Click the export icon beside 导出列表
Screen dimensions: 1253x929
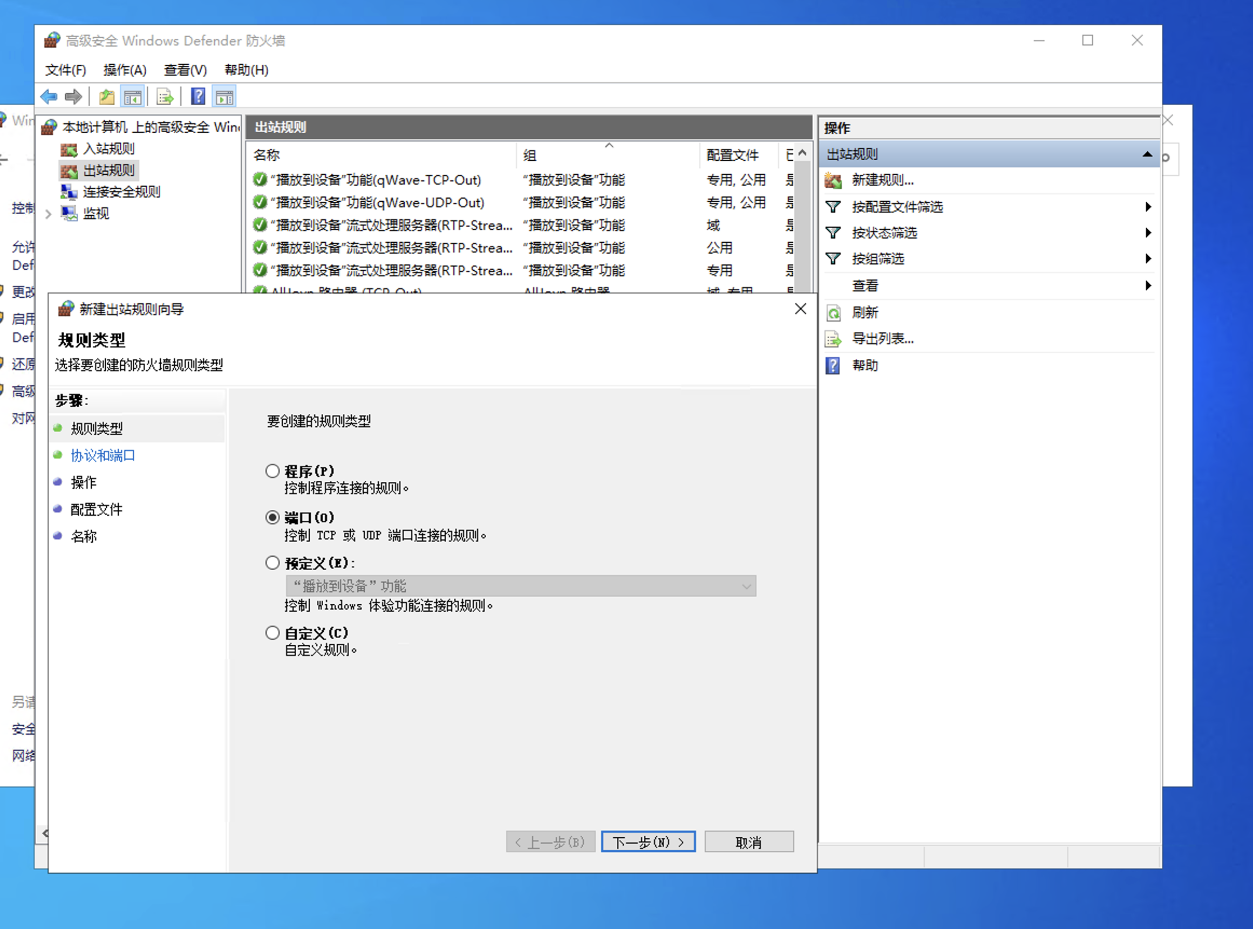(833, 339)
